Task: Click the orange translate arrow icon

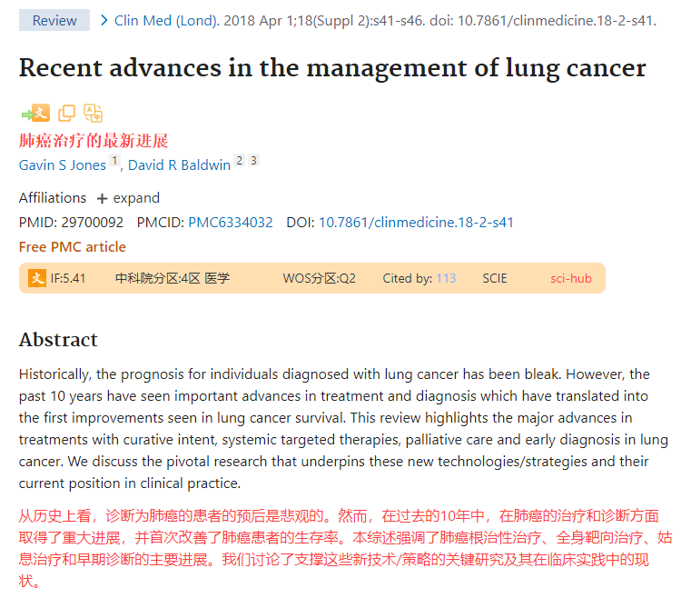Action: tap(35, 114)
